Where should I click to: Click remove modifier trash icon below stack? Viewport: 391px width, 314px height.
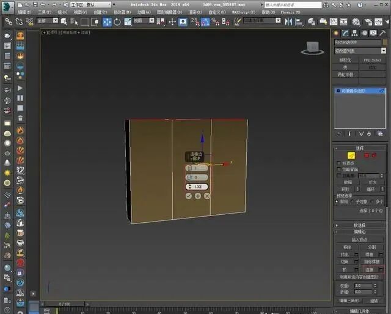tap(369, 134)
